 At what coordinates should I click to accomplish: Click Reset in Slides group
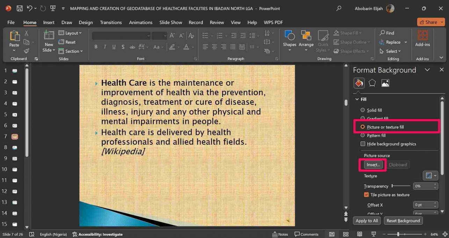(67, 42)
